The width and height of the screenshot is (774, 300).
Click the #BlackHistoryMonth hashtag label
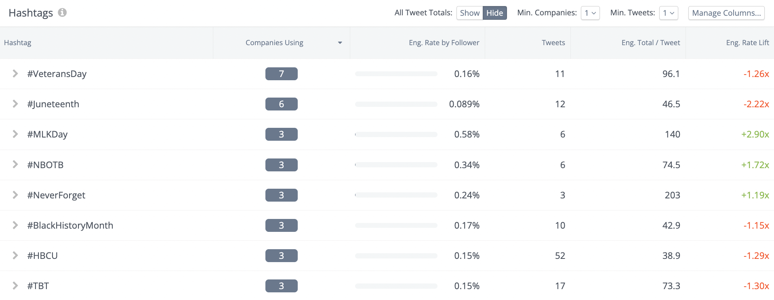tap(71, 225)
